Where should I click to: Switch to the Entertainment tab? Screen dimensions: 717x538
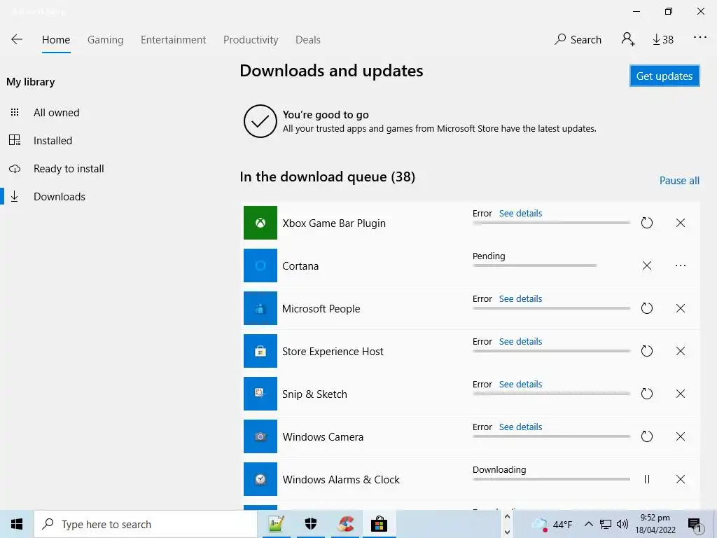point(174,40)
